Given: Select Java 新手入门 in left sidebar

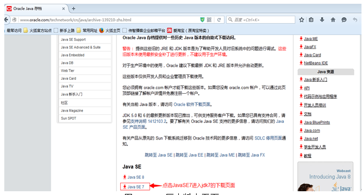Looking at the screenshot, I should click(x=72, y=94).
